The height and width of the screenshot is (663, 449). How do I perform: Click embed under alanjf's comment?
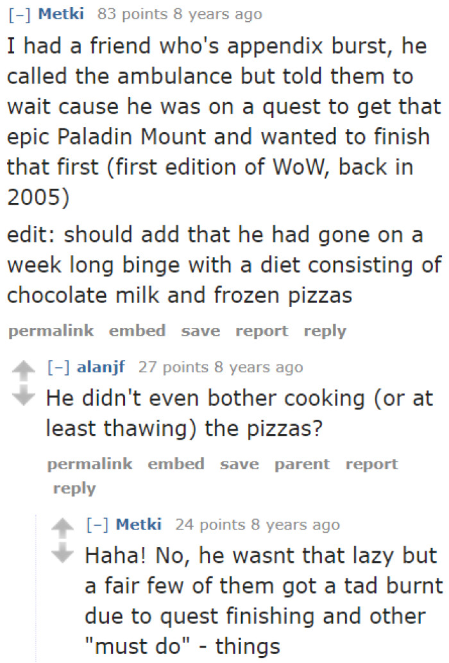pyautogui.click(x=176, y=463)
